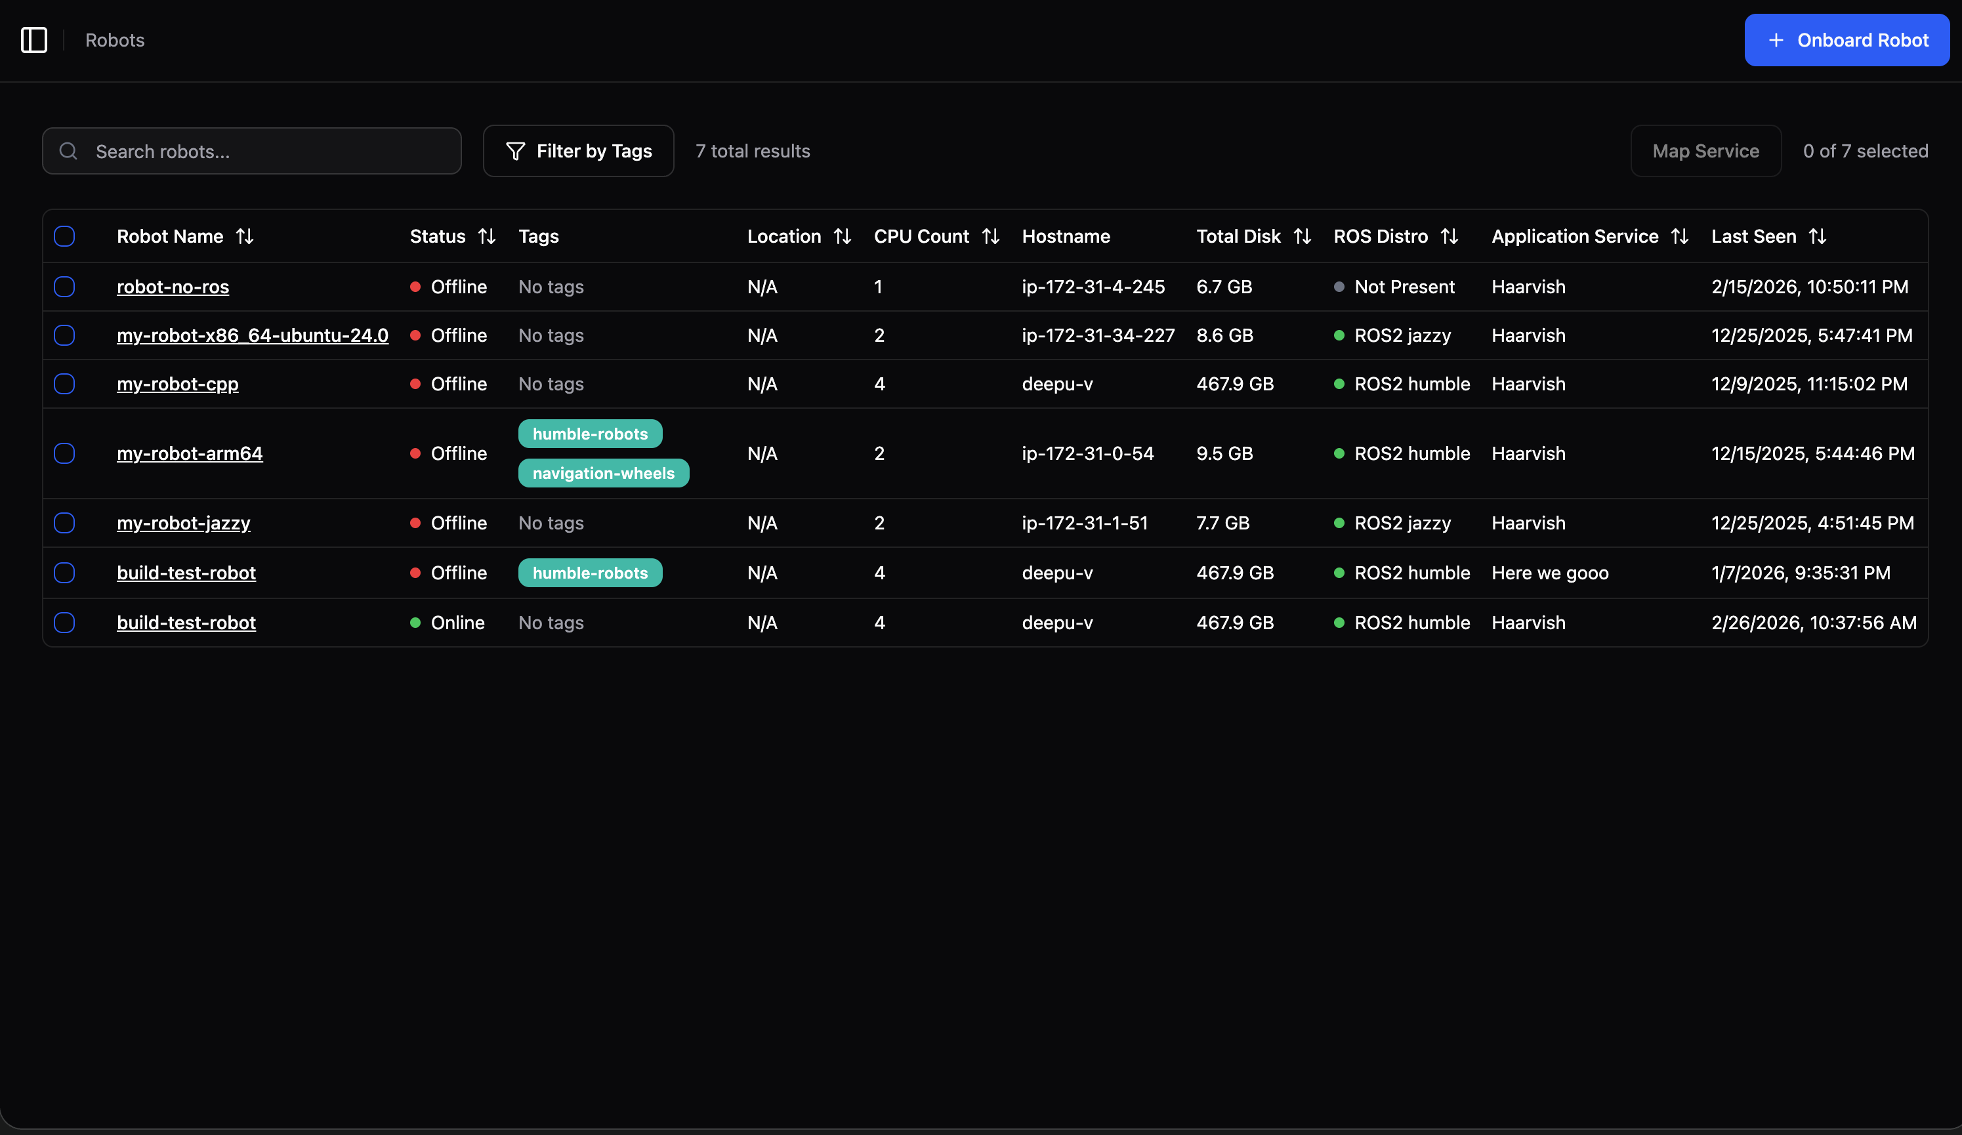Click the Robots breadcrumb item
The width and height of the screenshot is (1962, 1135).
tap(114, 40)
